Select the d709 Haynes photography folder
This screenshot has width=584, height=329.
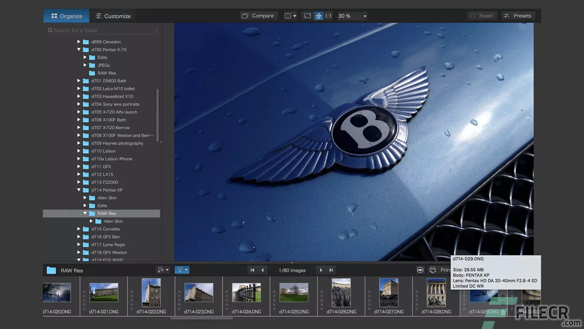pos(117,143)
